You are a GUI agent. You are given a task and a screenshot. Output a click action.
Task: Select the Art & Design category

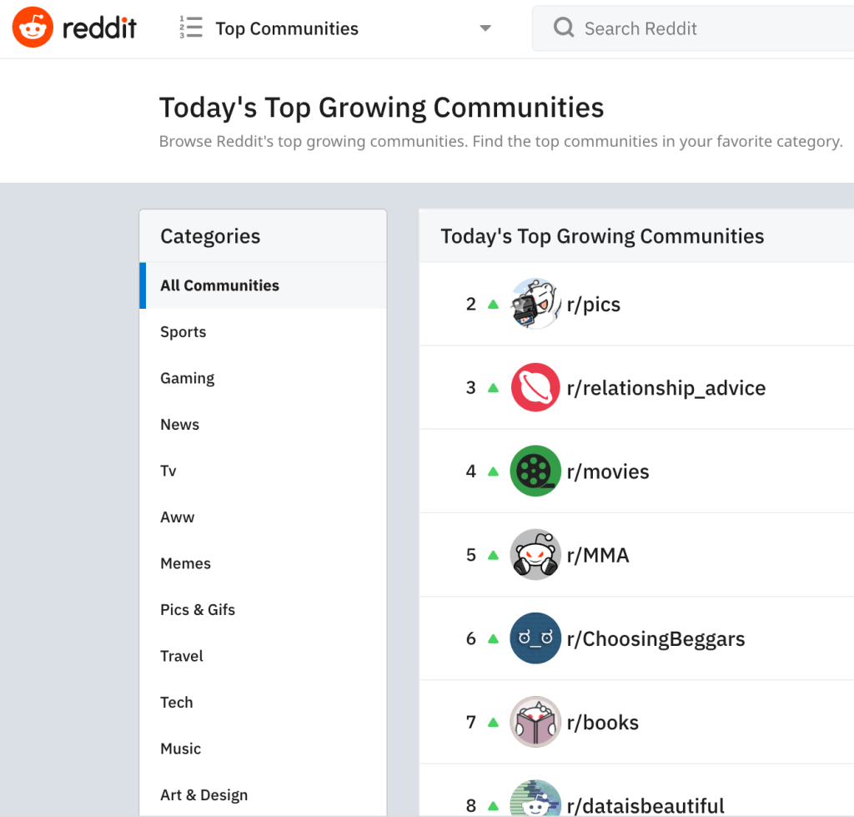(204, 795)
